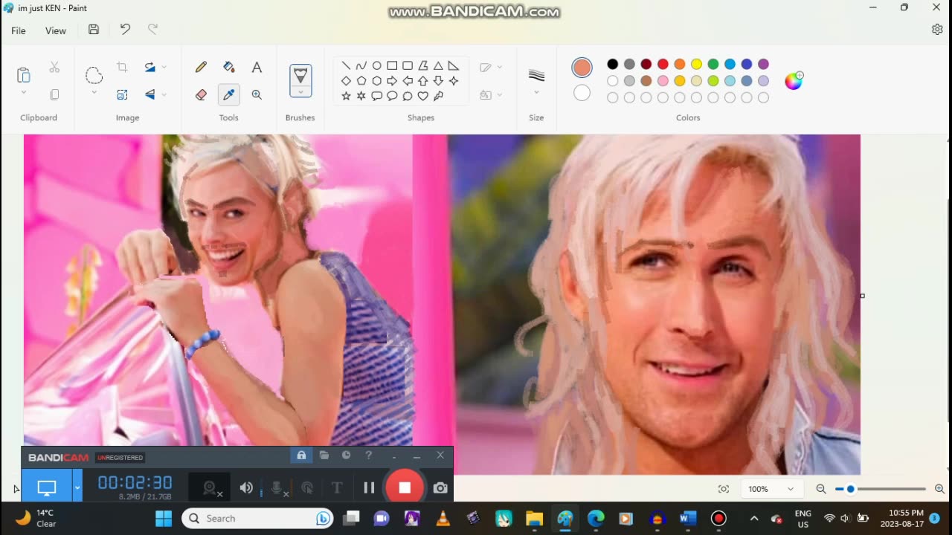Select the Fill bucket tool
This screenshot has height=535, width=952.
click(229, 67)
